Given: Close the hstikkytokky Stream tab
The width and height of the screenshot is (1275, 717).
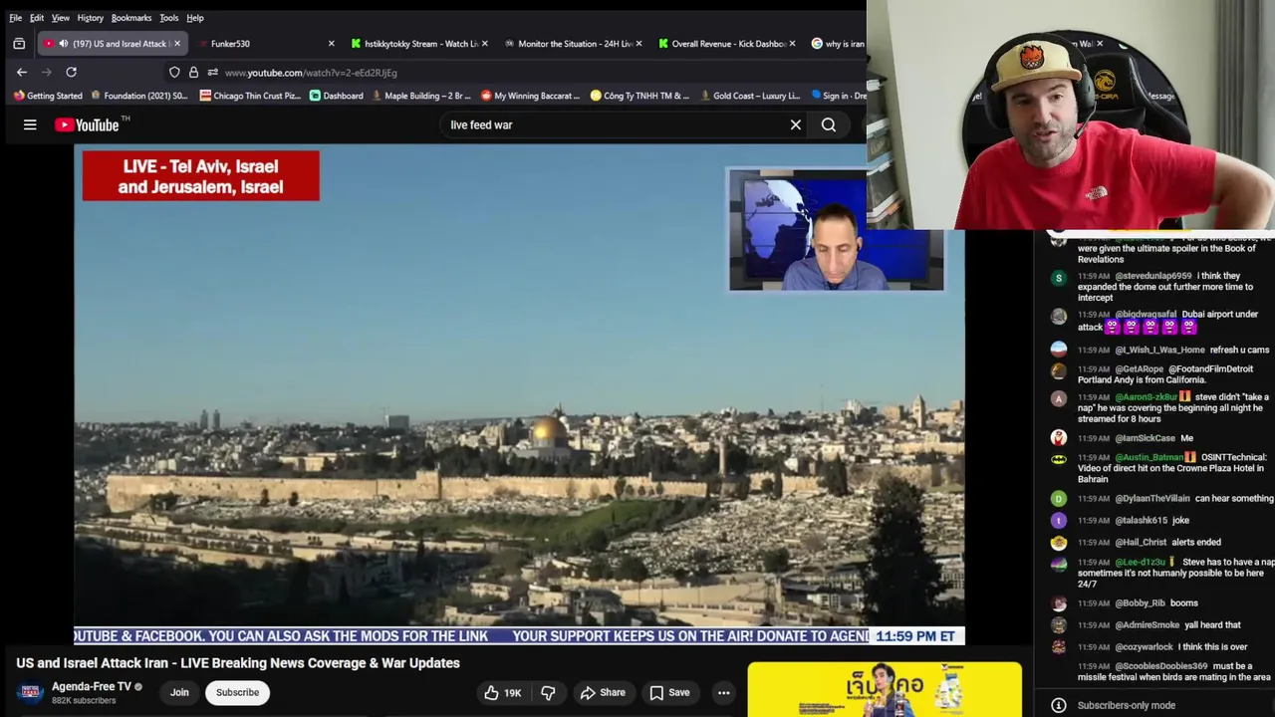Looking at the screenshot, I should click(x=485, y=44).
